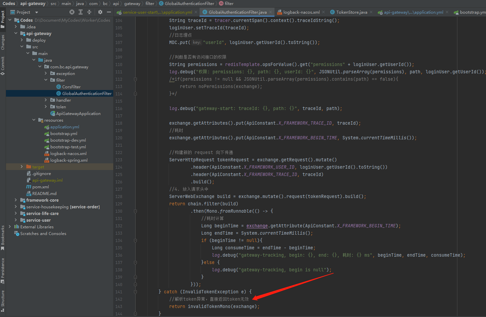
Task: Open logback-nacos.xml in project tree
Action: tap(68, 153)
